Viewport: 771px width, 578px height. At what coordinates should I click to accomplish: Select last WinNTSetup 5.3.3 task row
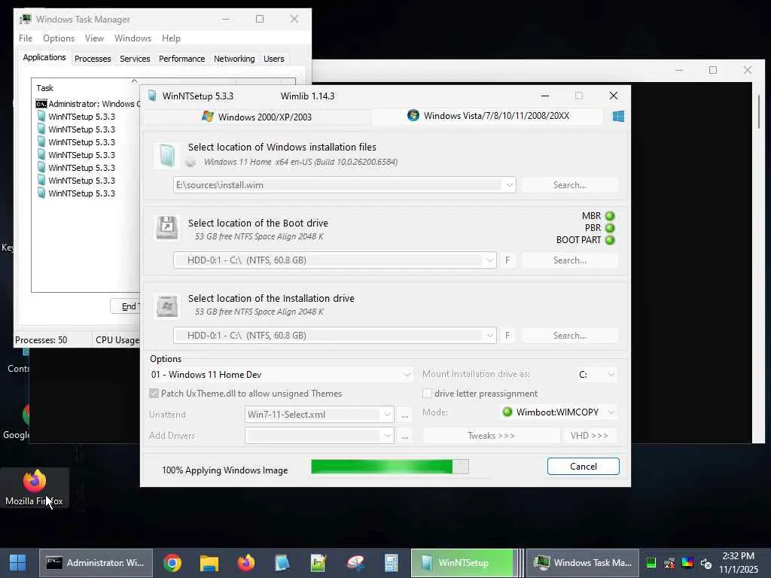coord(76,193)
